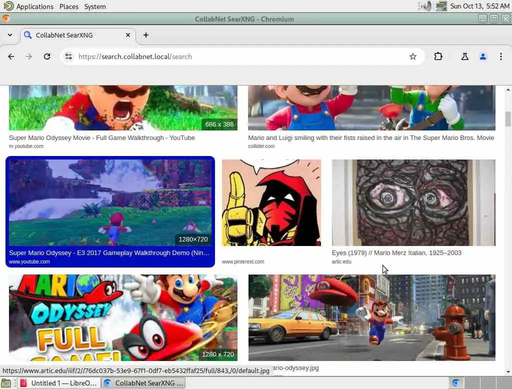The height and width of the screenshot is (389, 512).
Task: Expand the tab search dropdown
Action: (10, 35)
